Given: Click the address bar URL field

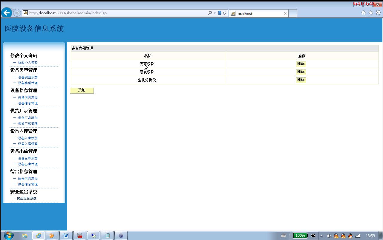Looking at the screenshot, I should tap(117, 13).
